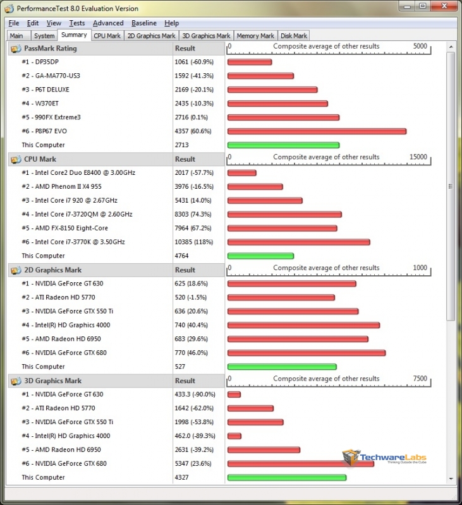Click the green PassMark Rating This Computer bar
Image resolution: width=462 pixels, height=505 pixels.
tap(283, 145)
